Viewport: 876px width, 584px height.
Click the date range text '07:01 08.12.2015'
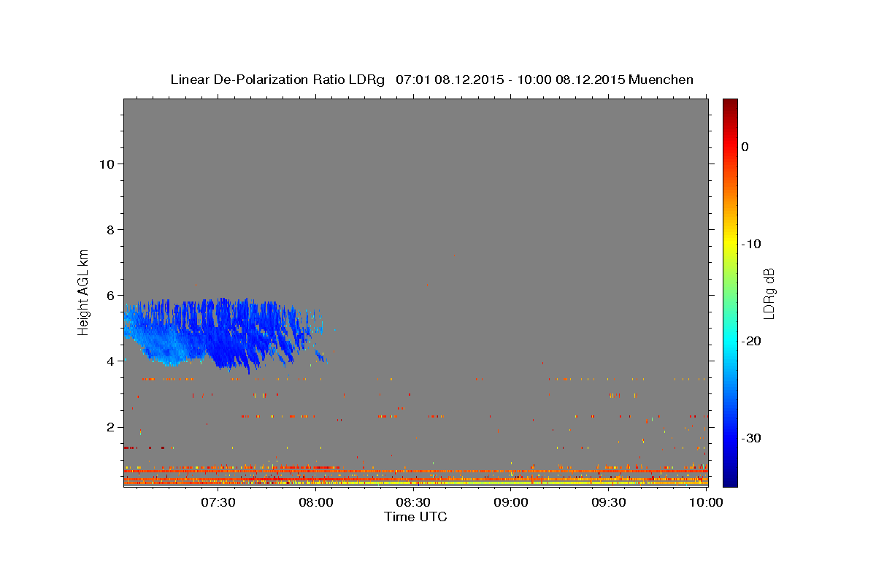(449, 80)
